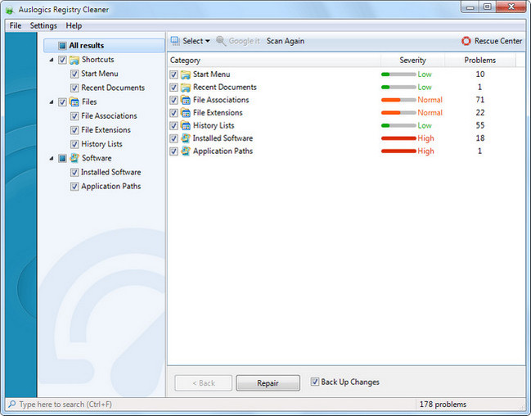
Task: Click the History Lists icon in list
Action: [185, 126]
